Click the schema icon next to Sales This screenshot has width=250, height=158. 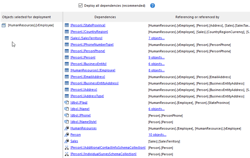(x=67, y=141)
